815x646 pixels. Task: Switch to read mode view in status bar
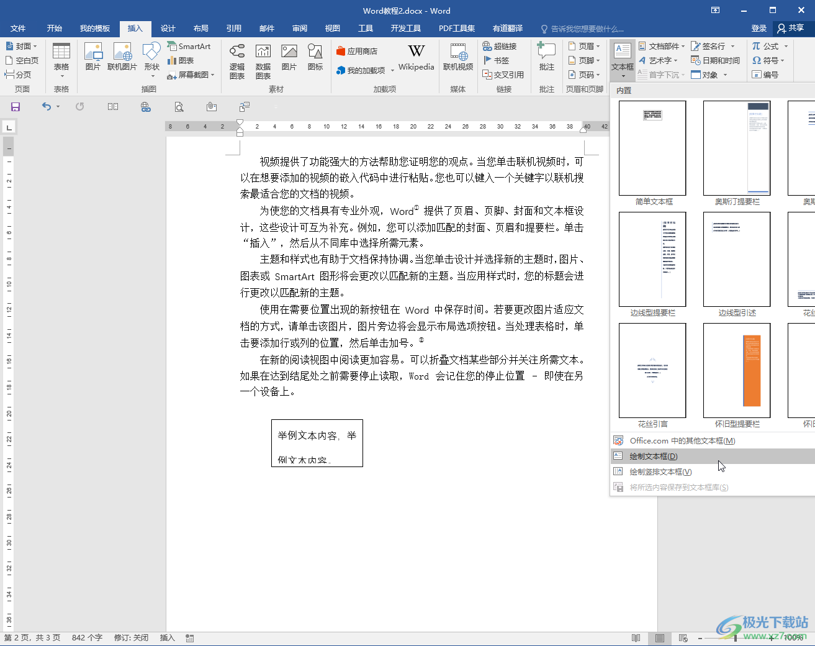point(636,638)
